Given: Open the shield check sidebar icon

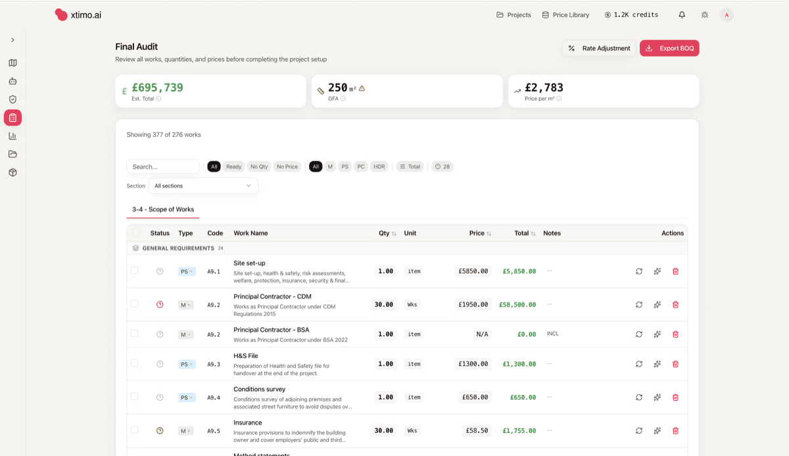Looking at the screenshot, I should (12, 99).
